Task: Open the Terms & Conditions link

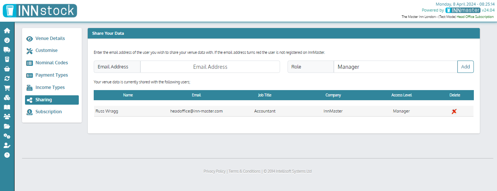Action: 245,171
